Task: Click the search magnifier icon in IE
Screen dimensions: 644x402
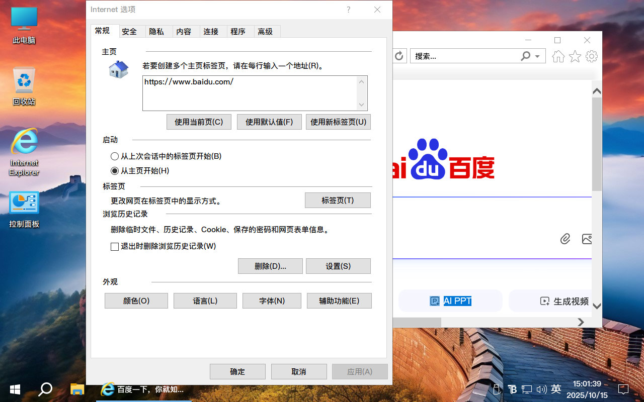Action: (525, 56)
